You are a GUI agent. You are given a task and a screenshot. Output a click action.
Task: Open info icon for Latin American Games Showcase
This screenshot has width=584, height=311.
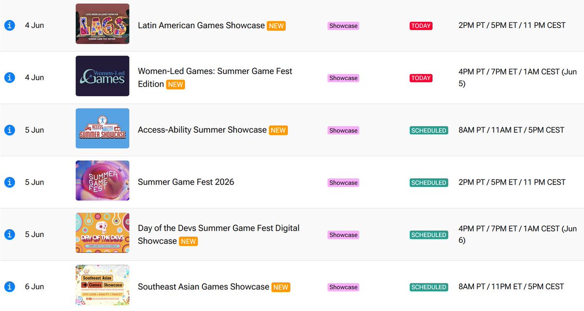coord(9,25)
